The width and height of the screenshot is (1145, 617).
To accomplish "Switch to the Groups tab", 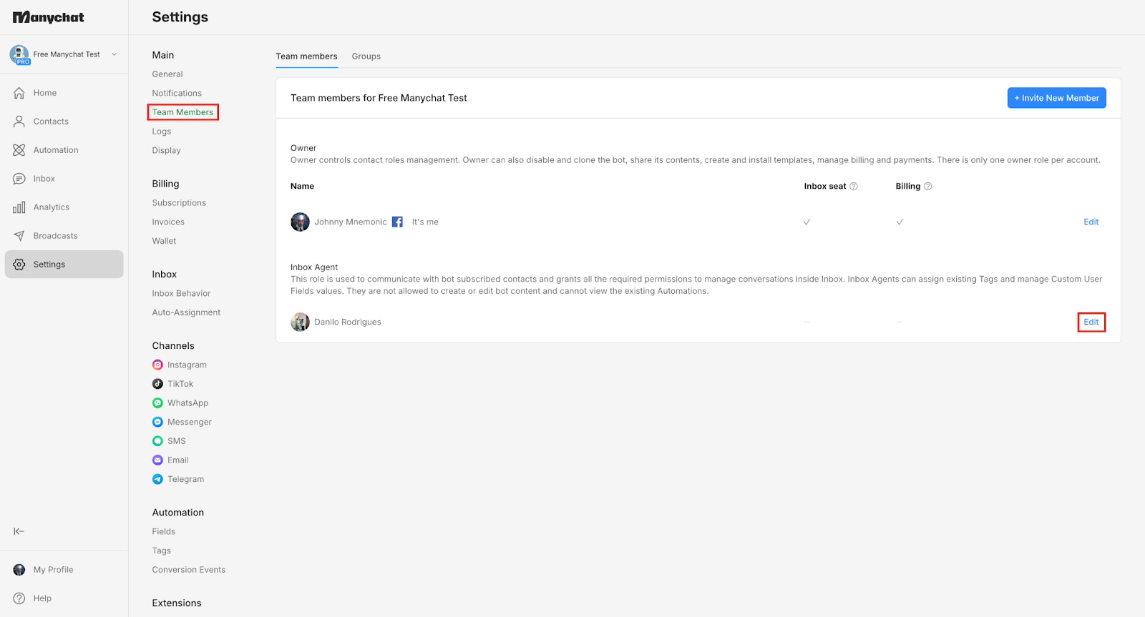I will [x=366, y=56].
